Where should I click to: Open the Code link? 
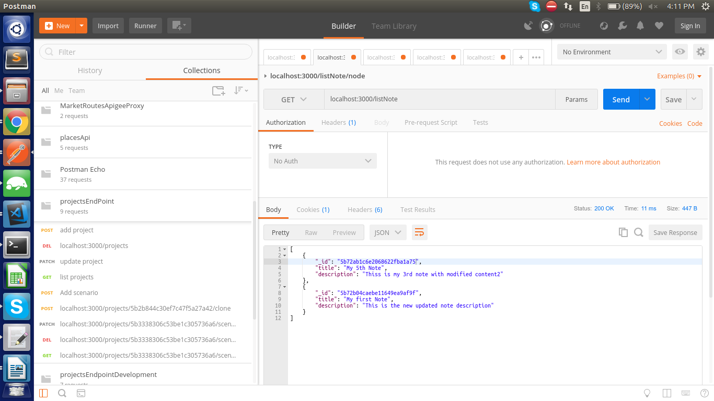pos(695,123)
